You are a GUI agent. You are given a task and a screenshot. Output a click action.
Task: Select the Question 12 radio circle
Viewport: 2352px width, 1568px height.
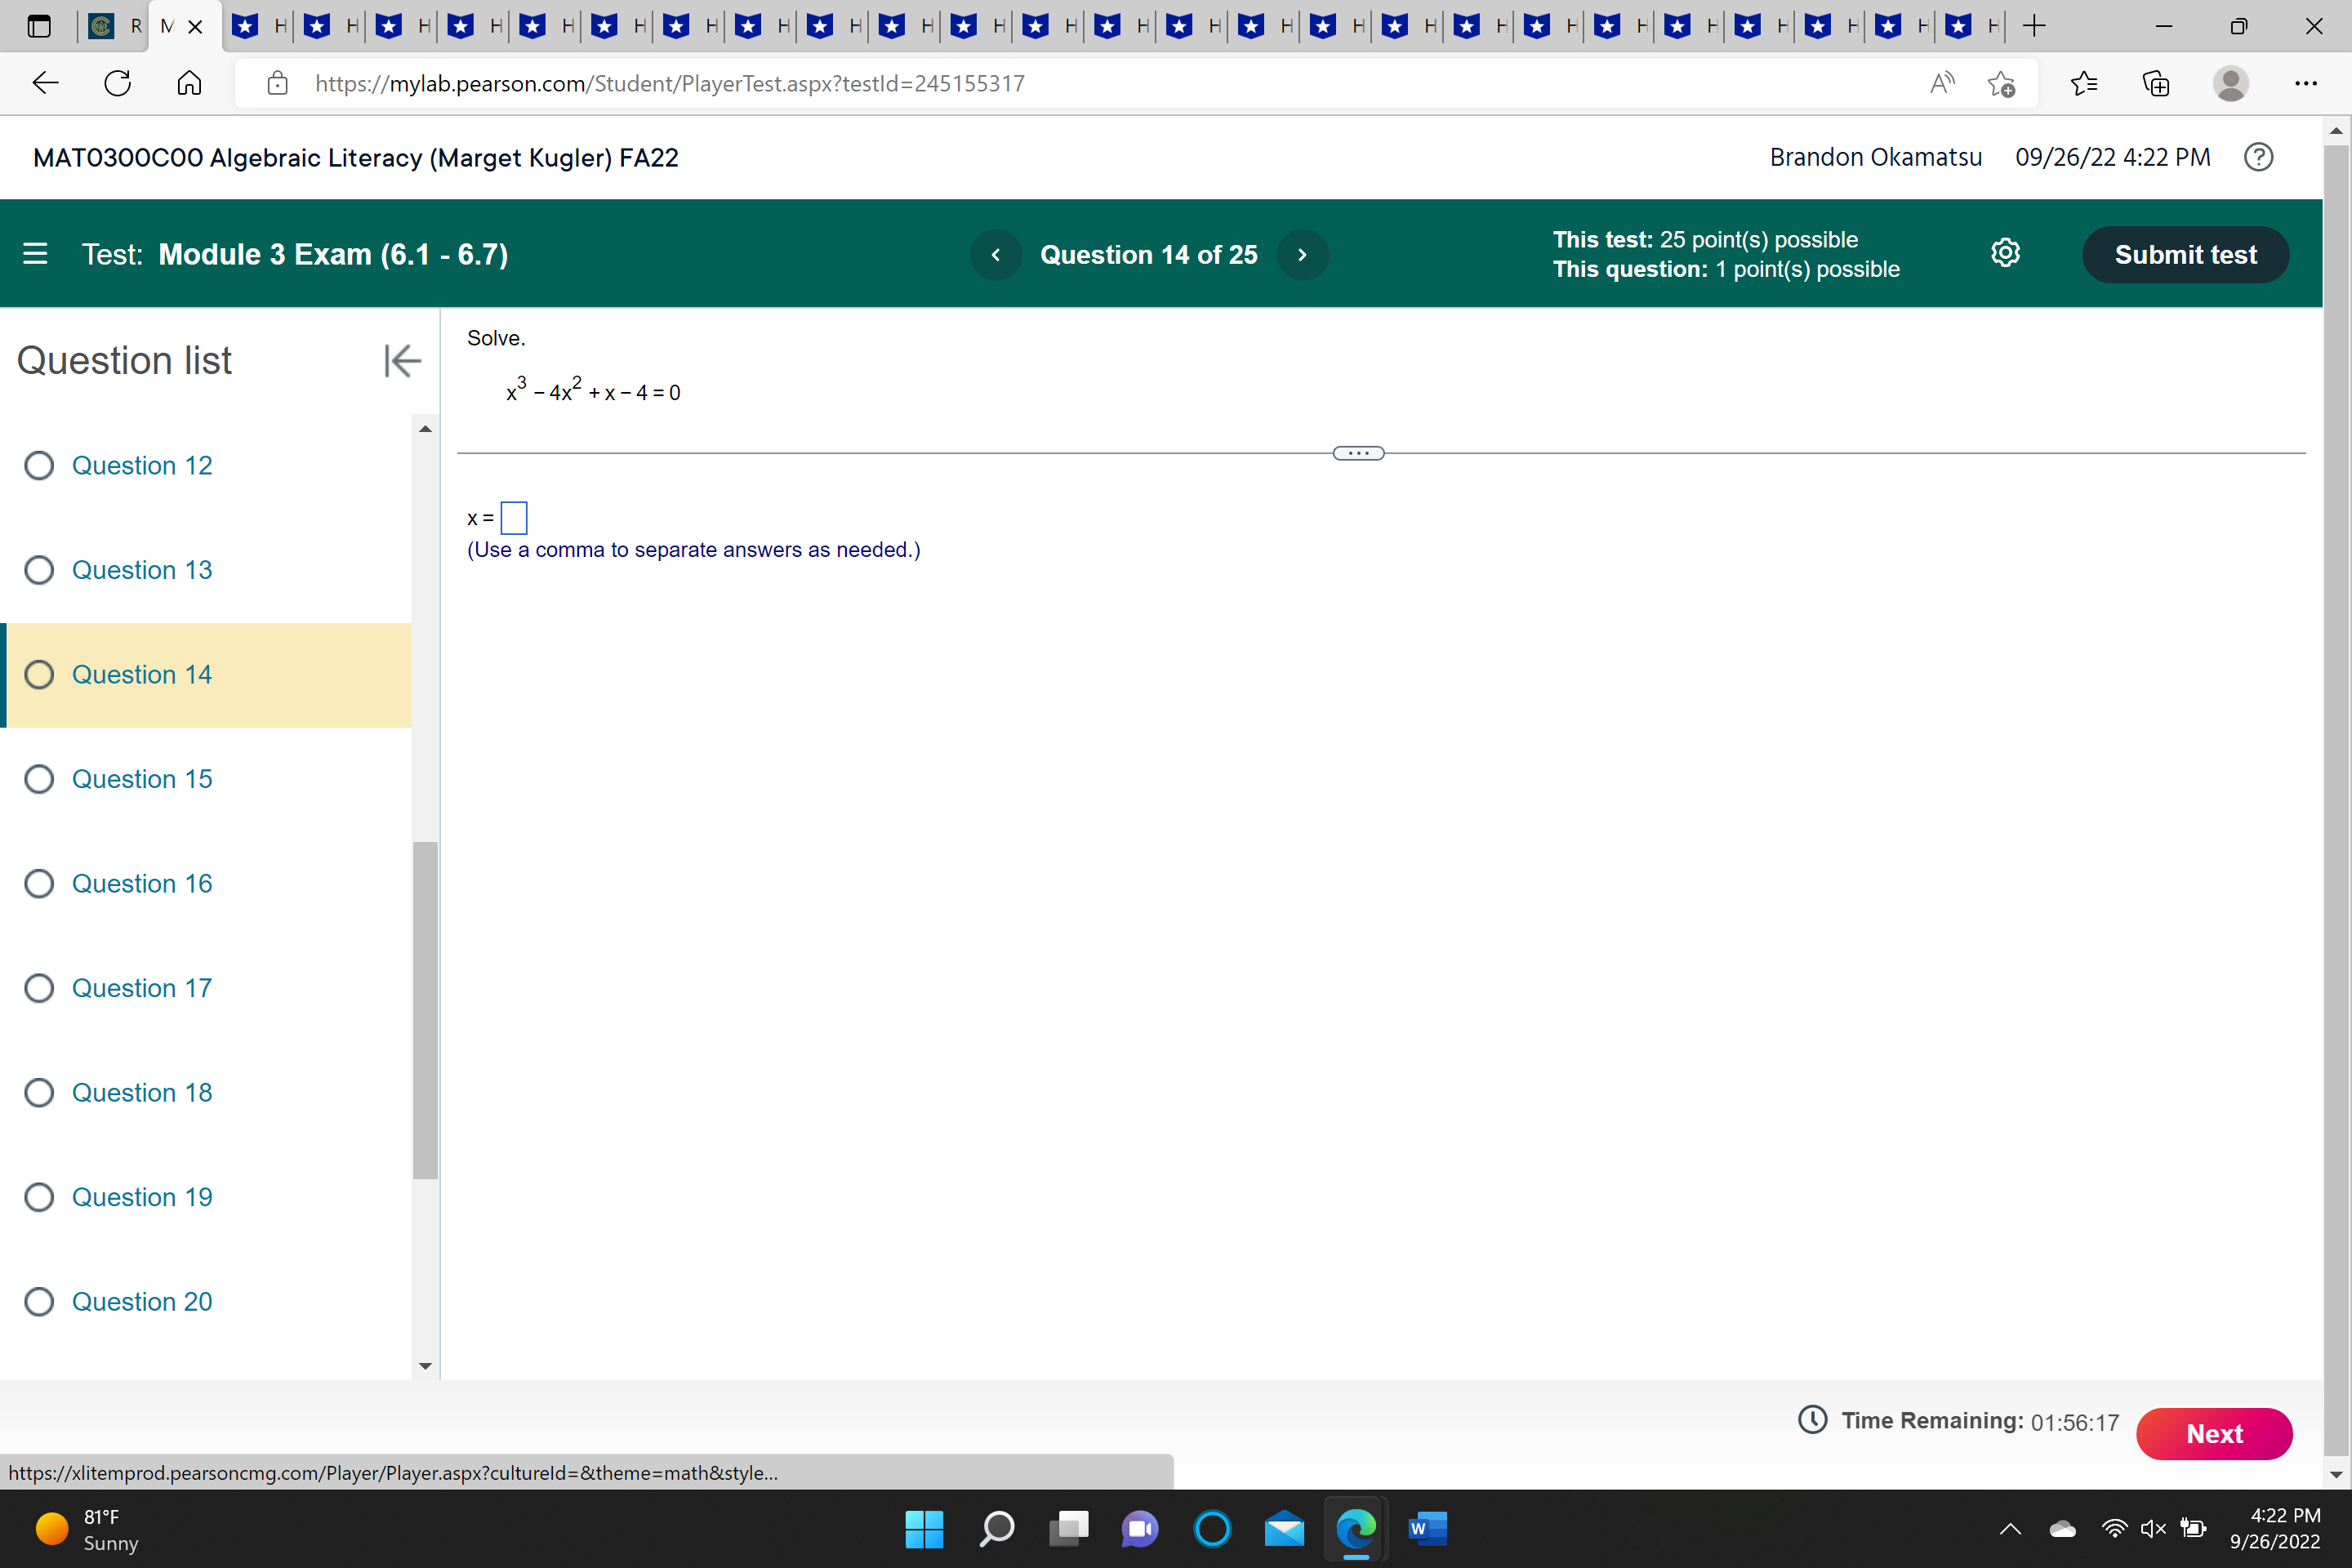pyautogui.click(x=39, y=465)
